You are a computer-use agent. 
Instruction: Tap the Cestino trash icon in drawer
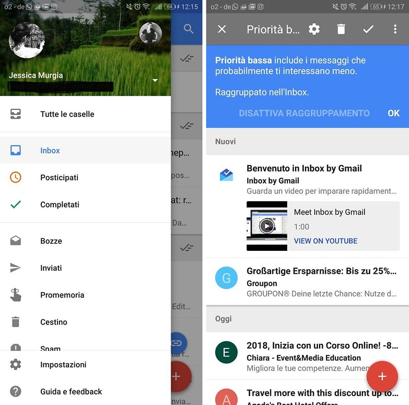[x=15, y=321]
